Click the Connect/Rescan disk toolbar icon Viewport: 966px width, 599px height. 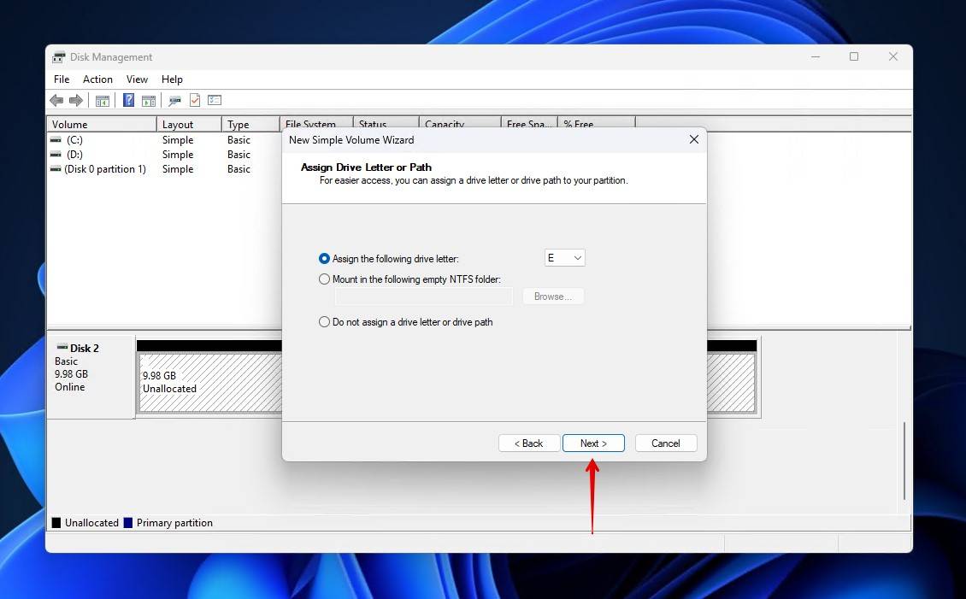point(174,101)
